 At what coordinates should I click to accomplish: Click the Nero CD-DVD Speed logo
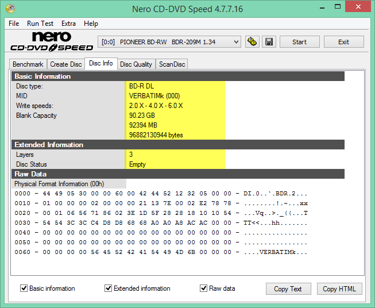coord(52,41)
